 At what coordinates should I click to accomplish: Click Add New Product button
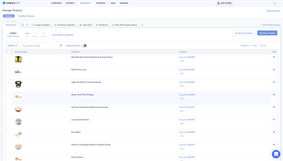pyautogui.click(x=267, y=33)
